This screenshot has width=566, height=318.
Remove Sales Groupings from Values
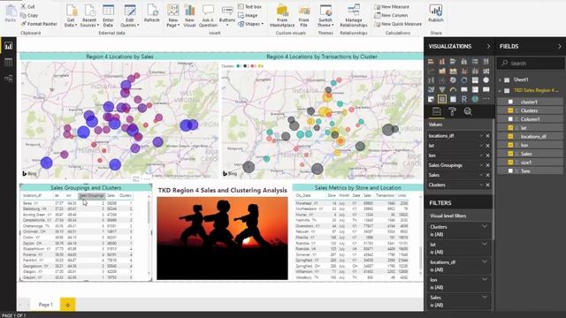click(x=487, y=165)
